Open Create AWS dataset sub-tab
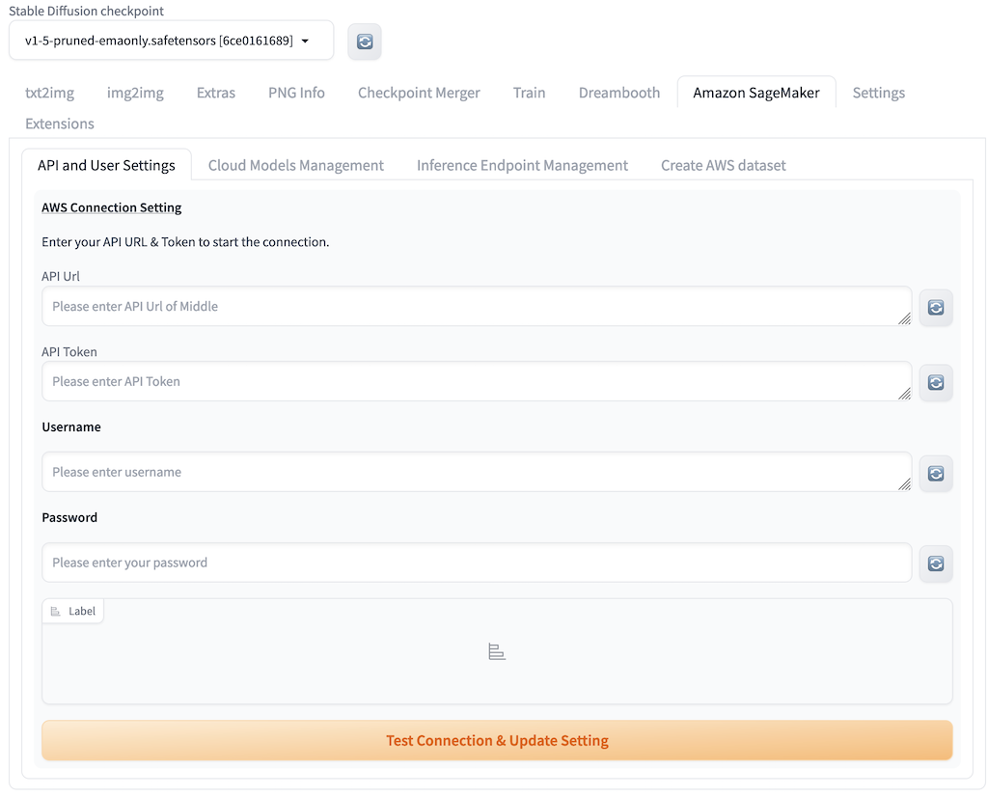This screenshot has width=988, height=797. point(723,165)
